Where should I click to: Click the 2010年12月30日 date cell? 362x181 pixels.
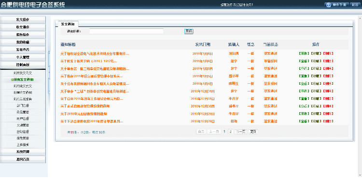tap(202, 106)
